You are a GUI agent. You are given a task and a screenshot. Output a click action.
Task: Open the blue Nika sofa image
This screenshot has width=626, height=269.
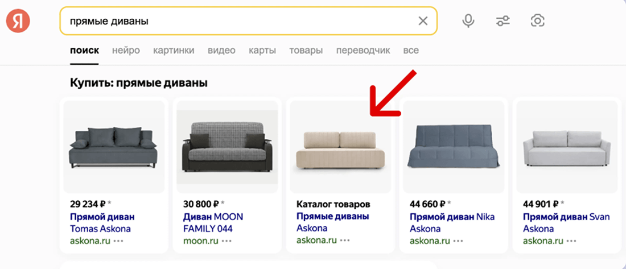453,148
